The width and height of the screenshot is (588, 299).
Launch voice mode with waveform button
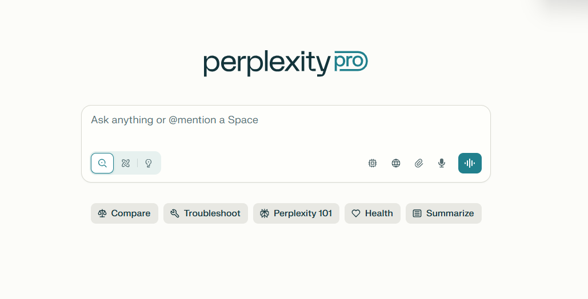(470, 163)
